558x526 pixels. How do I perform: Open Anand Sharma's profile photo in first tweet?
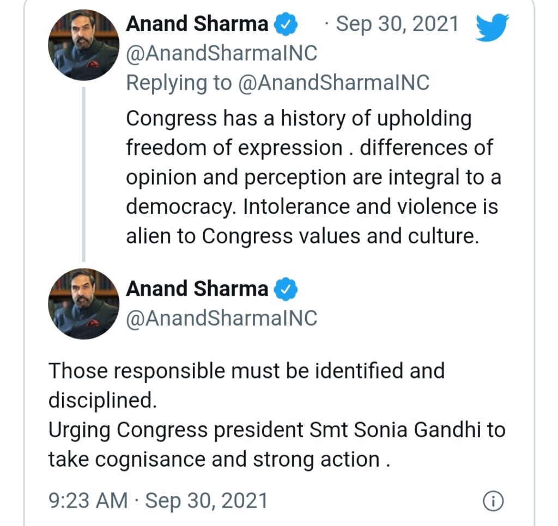84,45
